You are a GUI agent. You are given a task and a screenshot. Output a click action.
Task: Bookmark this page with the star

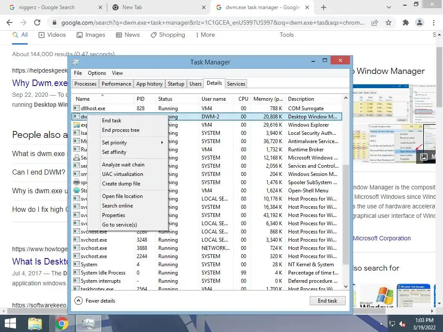tap(388, 22)
